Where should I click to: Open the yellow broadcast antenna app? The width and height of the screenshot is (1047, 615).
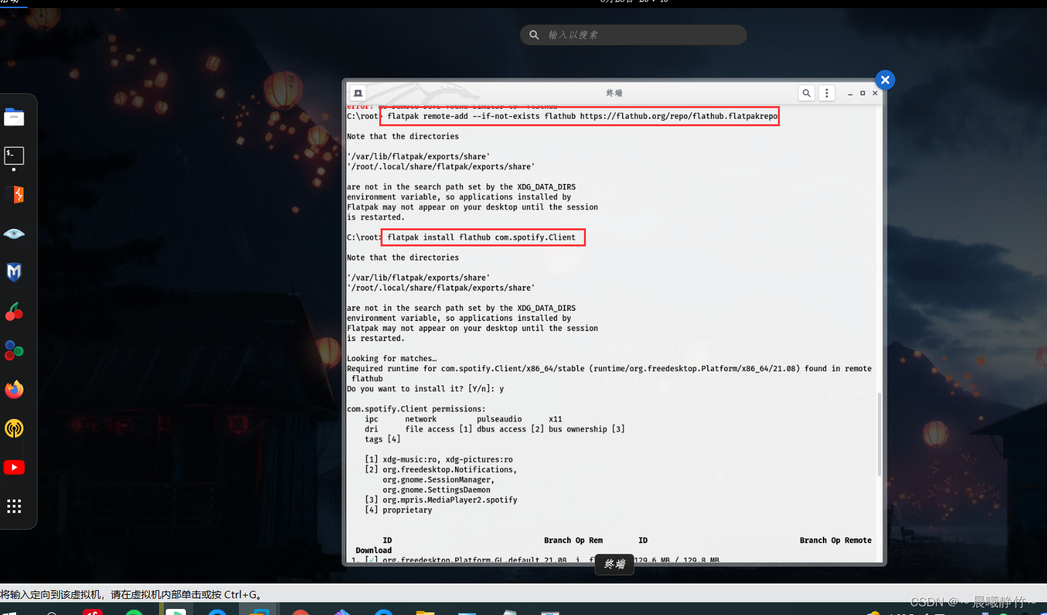14,428
